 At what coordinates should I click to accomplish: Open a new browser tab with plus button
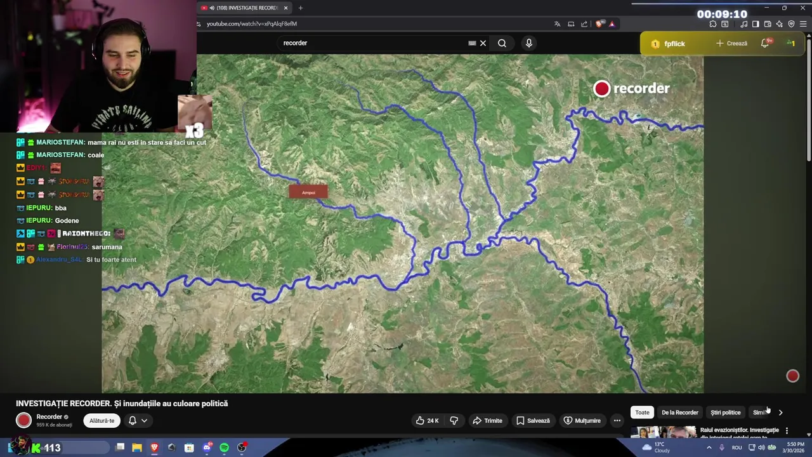tap(301, 8)
